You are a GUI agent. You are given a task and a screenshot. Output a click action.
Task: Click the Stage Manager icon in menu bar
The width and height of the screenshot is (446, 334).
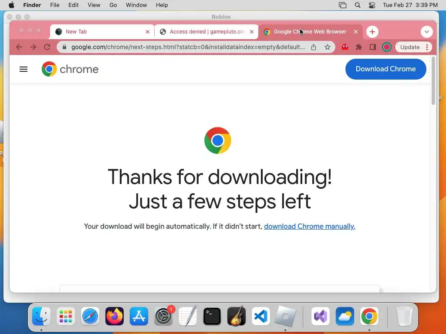(x=343, y=5)
